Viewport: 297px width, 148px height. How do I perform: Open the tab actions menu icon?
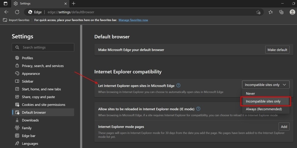(x=5, y=4)
